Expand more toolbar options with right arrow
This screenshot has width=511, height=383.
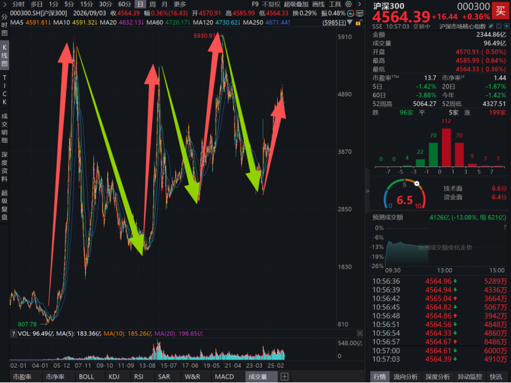(360, 4)
